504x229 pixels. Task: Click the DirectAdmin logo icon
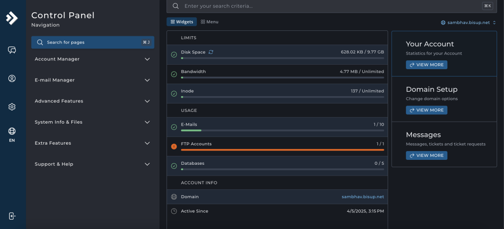(x=12, y=18)
